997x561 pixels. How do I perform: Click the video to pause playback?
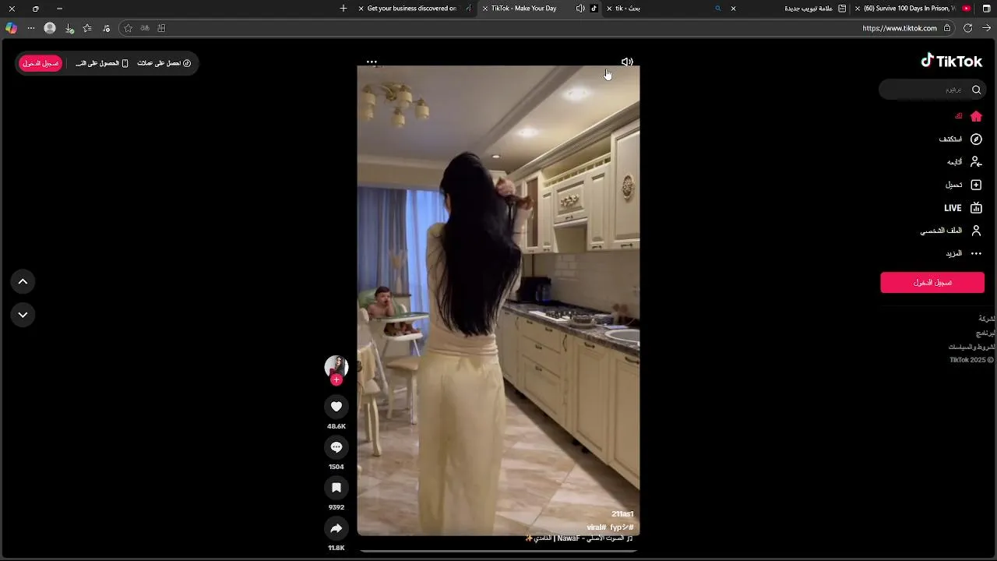[498, 300]
